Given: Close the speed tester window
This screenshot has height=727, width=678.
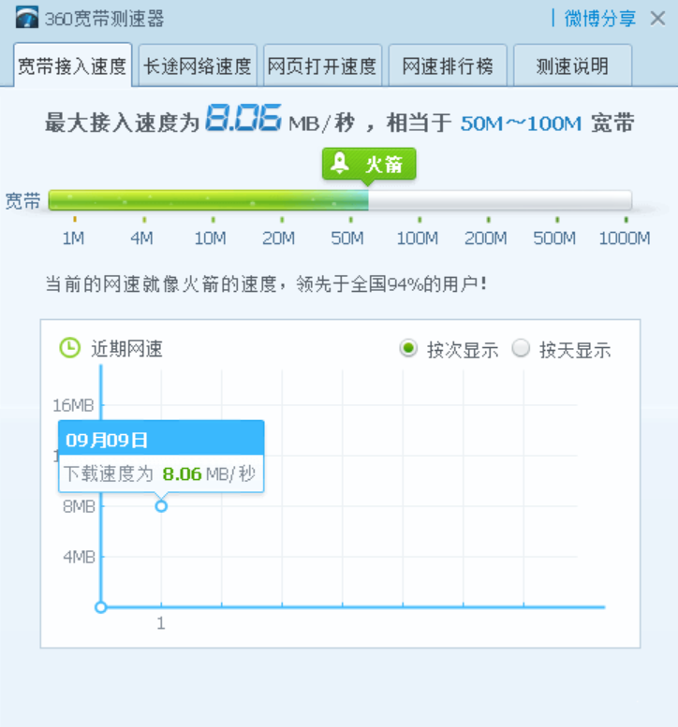Looking at the screenshot, I should coord(657,19).
